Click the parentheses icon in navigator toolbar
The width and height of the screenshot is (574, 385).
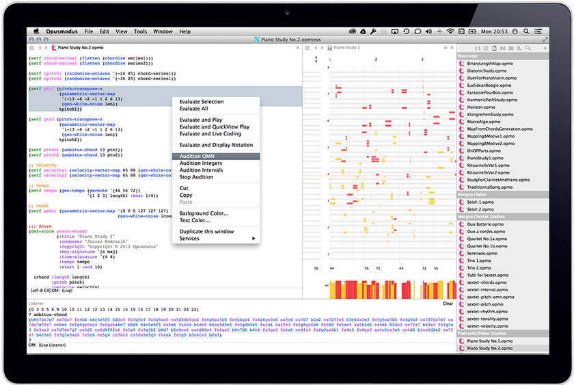(x=478, y=49)
